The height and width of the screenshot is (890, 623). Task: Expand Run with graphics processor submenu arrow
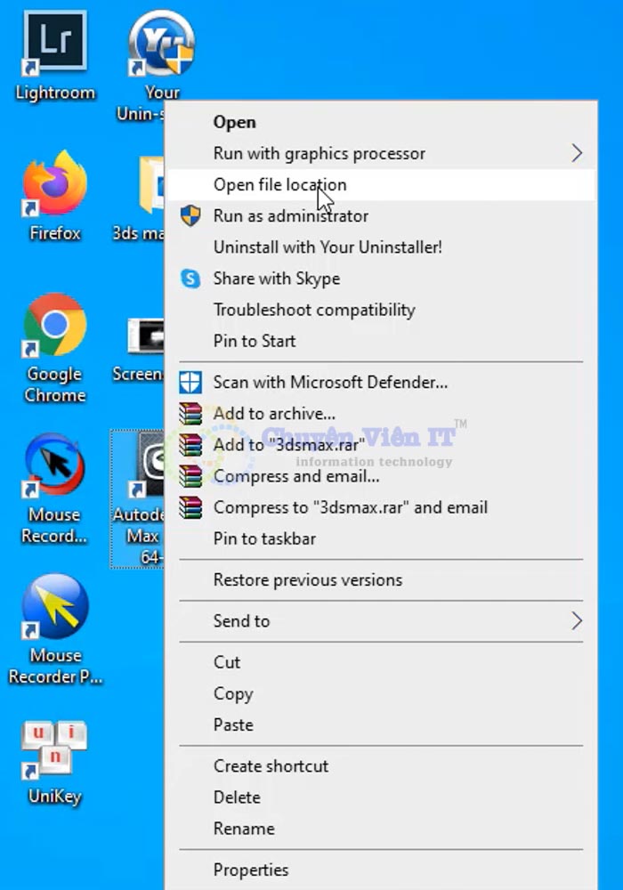click(x=577, y=153)
